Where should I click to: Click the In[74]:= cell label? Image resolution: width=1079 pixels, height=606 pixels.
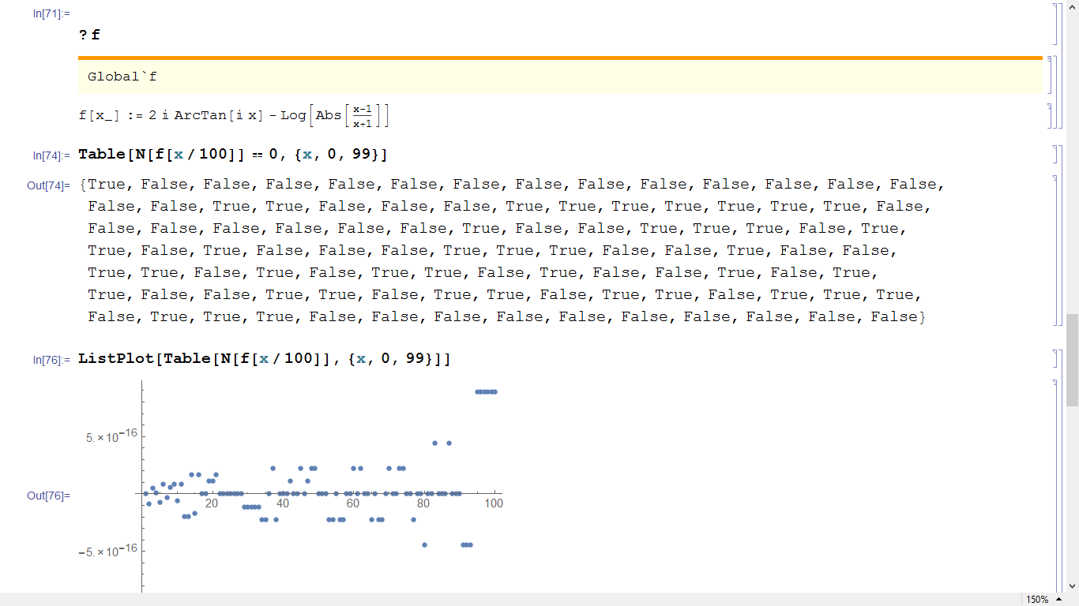51,155
